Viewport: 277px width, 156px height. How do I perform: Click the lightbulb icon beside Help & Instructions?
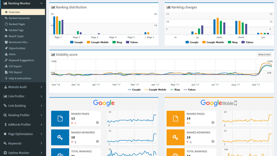point(6,78)
